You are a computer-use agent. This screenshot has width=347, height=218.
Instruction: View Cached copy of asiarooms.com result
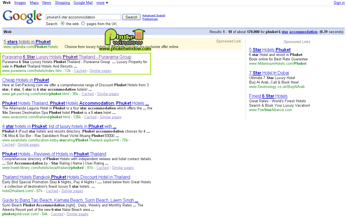pos(90,117)
